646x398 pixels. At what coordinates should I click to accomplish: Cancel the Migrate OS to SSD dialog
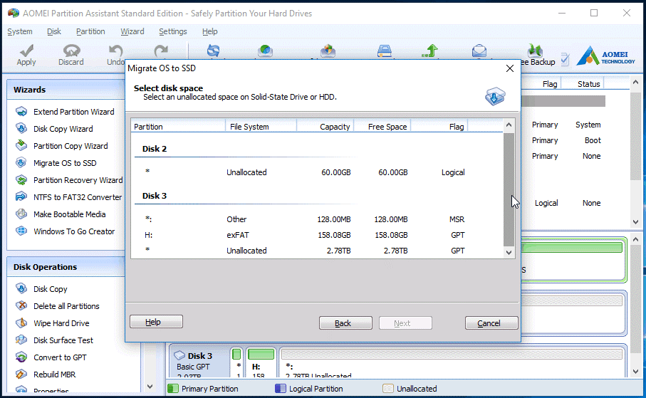[x=491, y=323]
